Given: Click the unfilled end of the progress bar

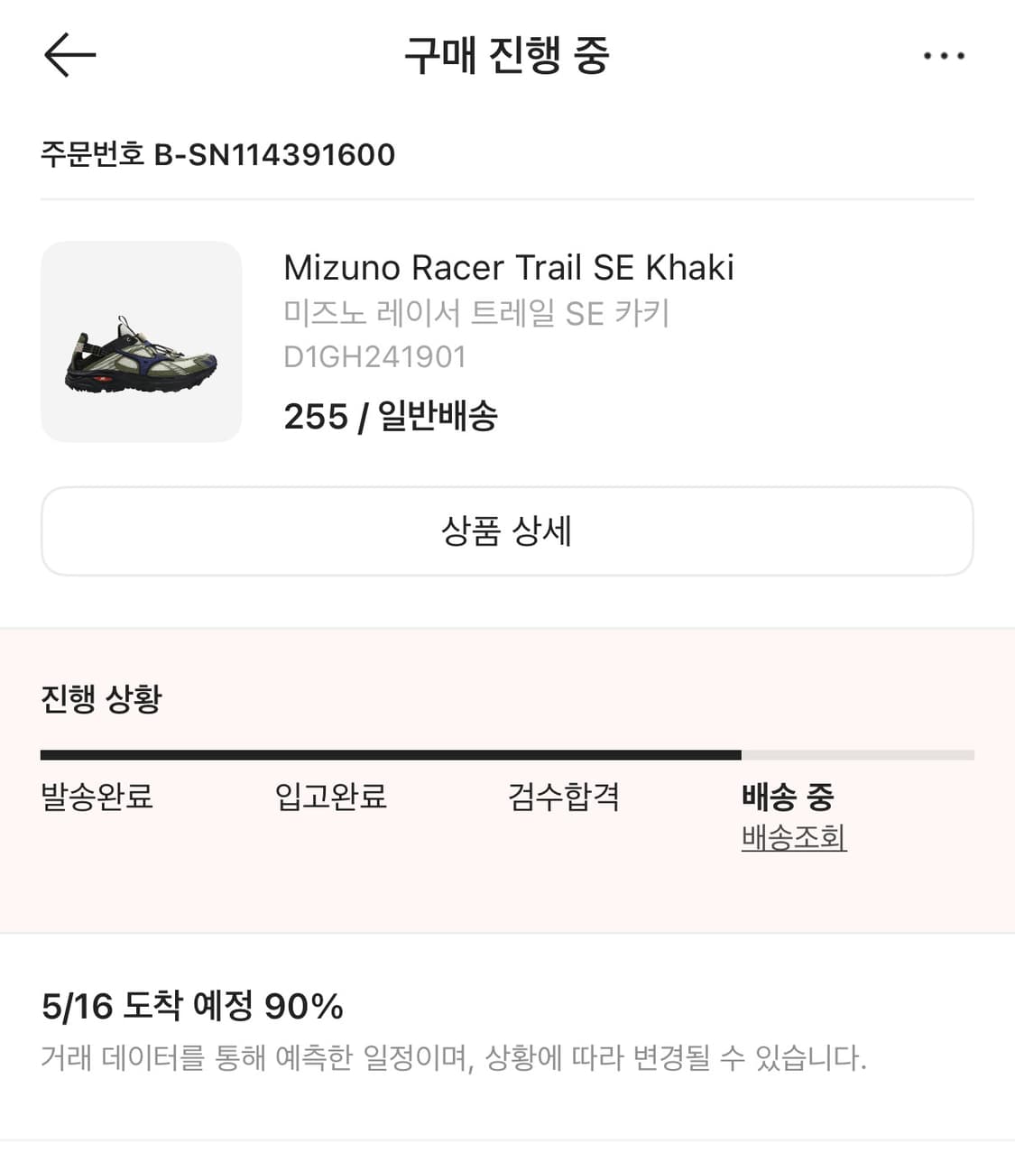Looking at the screenshot, I should [x=857, y=755].
